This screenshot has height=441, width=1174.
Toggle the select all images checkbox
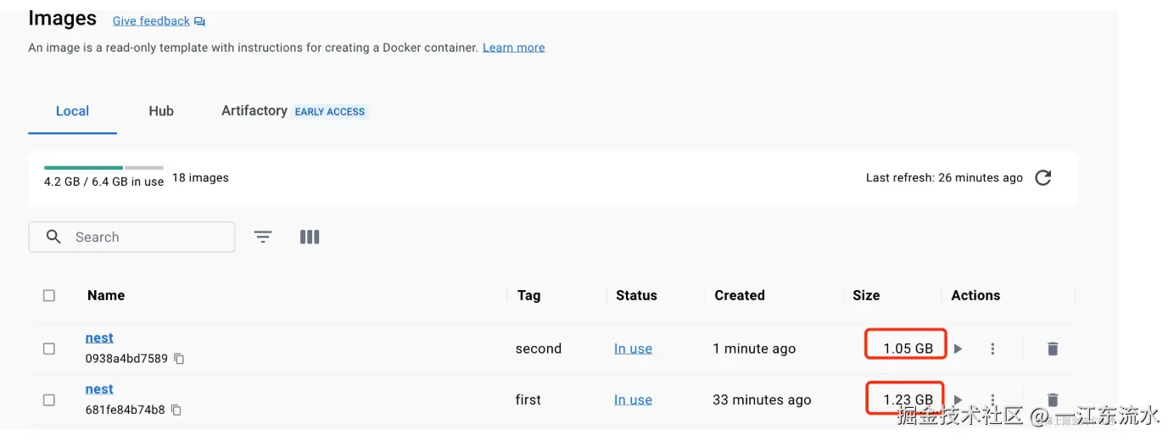point(49,296)
